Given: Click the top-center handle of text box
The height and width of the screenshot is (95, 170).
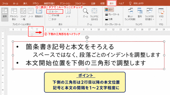Looking at the screenshot, I should 87,41.
